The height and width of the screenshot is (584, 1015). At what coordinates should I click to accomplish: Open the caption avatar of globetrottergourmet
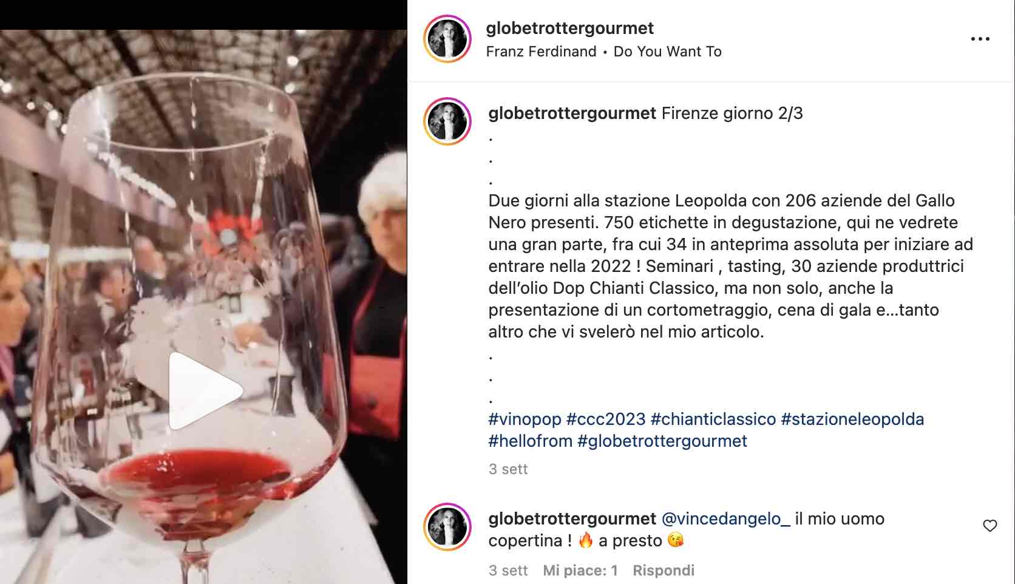pyautogui.click(x=447, y=121)
